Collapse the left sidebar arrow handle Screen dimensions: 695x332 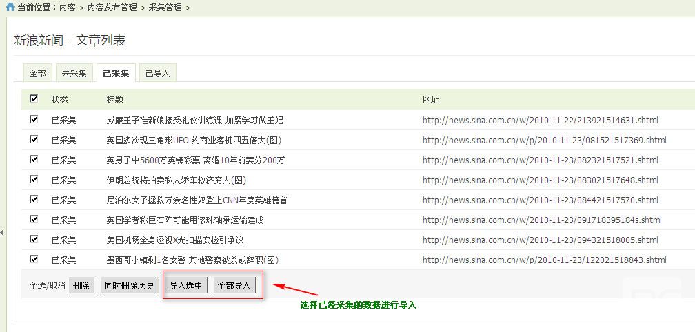(x=2, y=233)
